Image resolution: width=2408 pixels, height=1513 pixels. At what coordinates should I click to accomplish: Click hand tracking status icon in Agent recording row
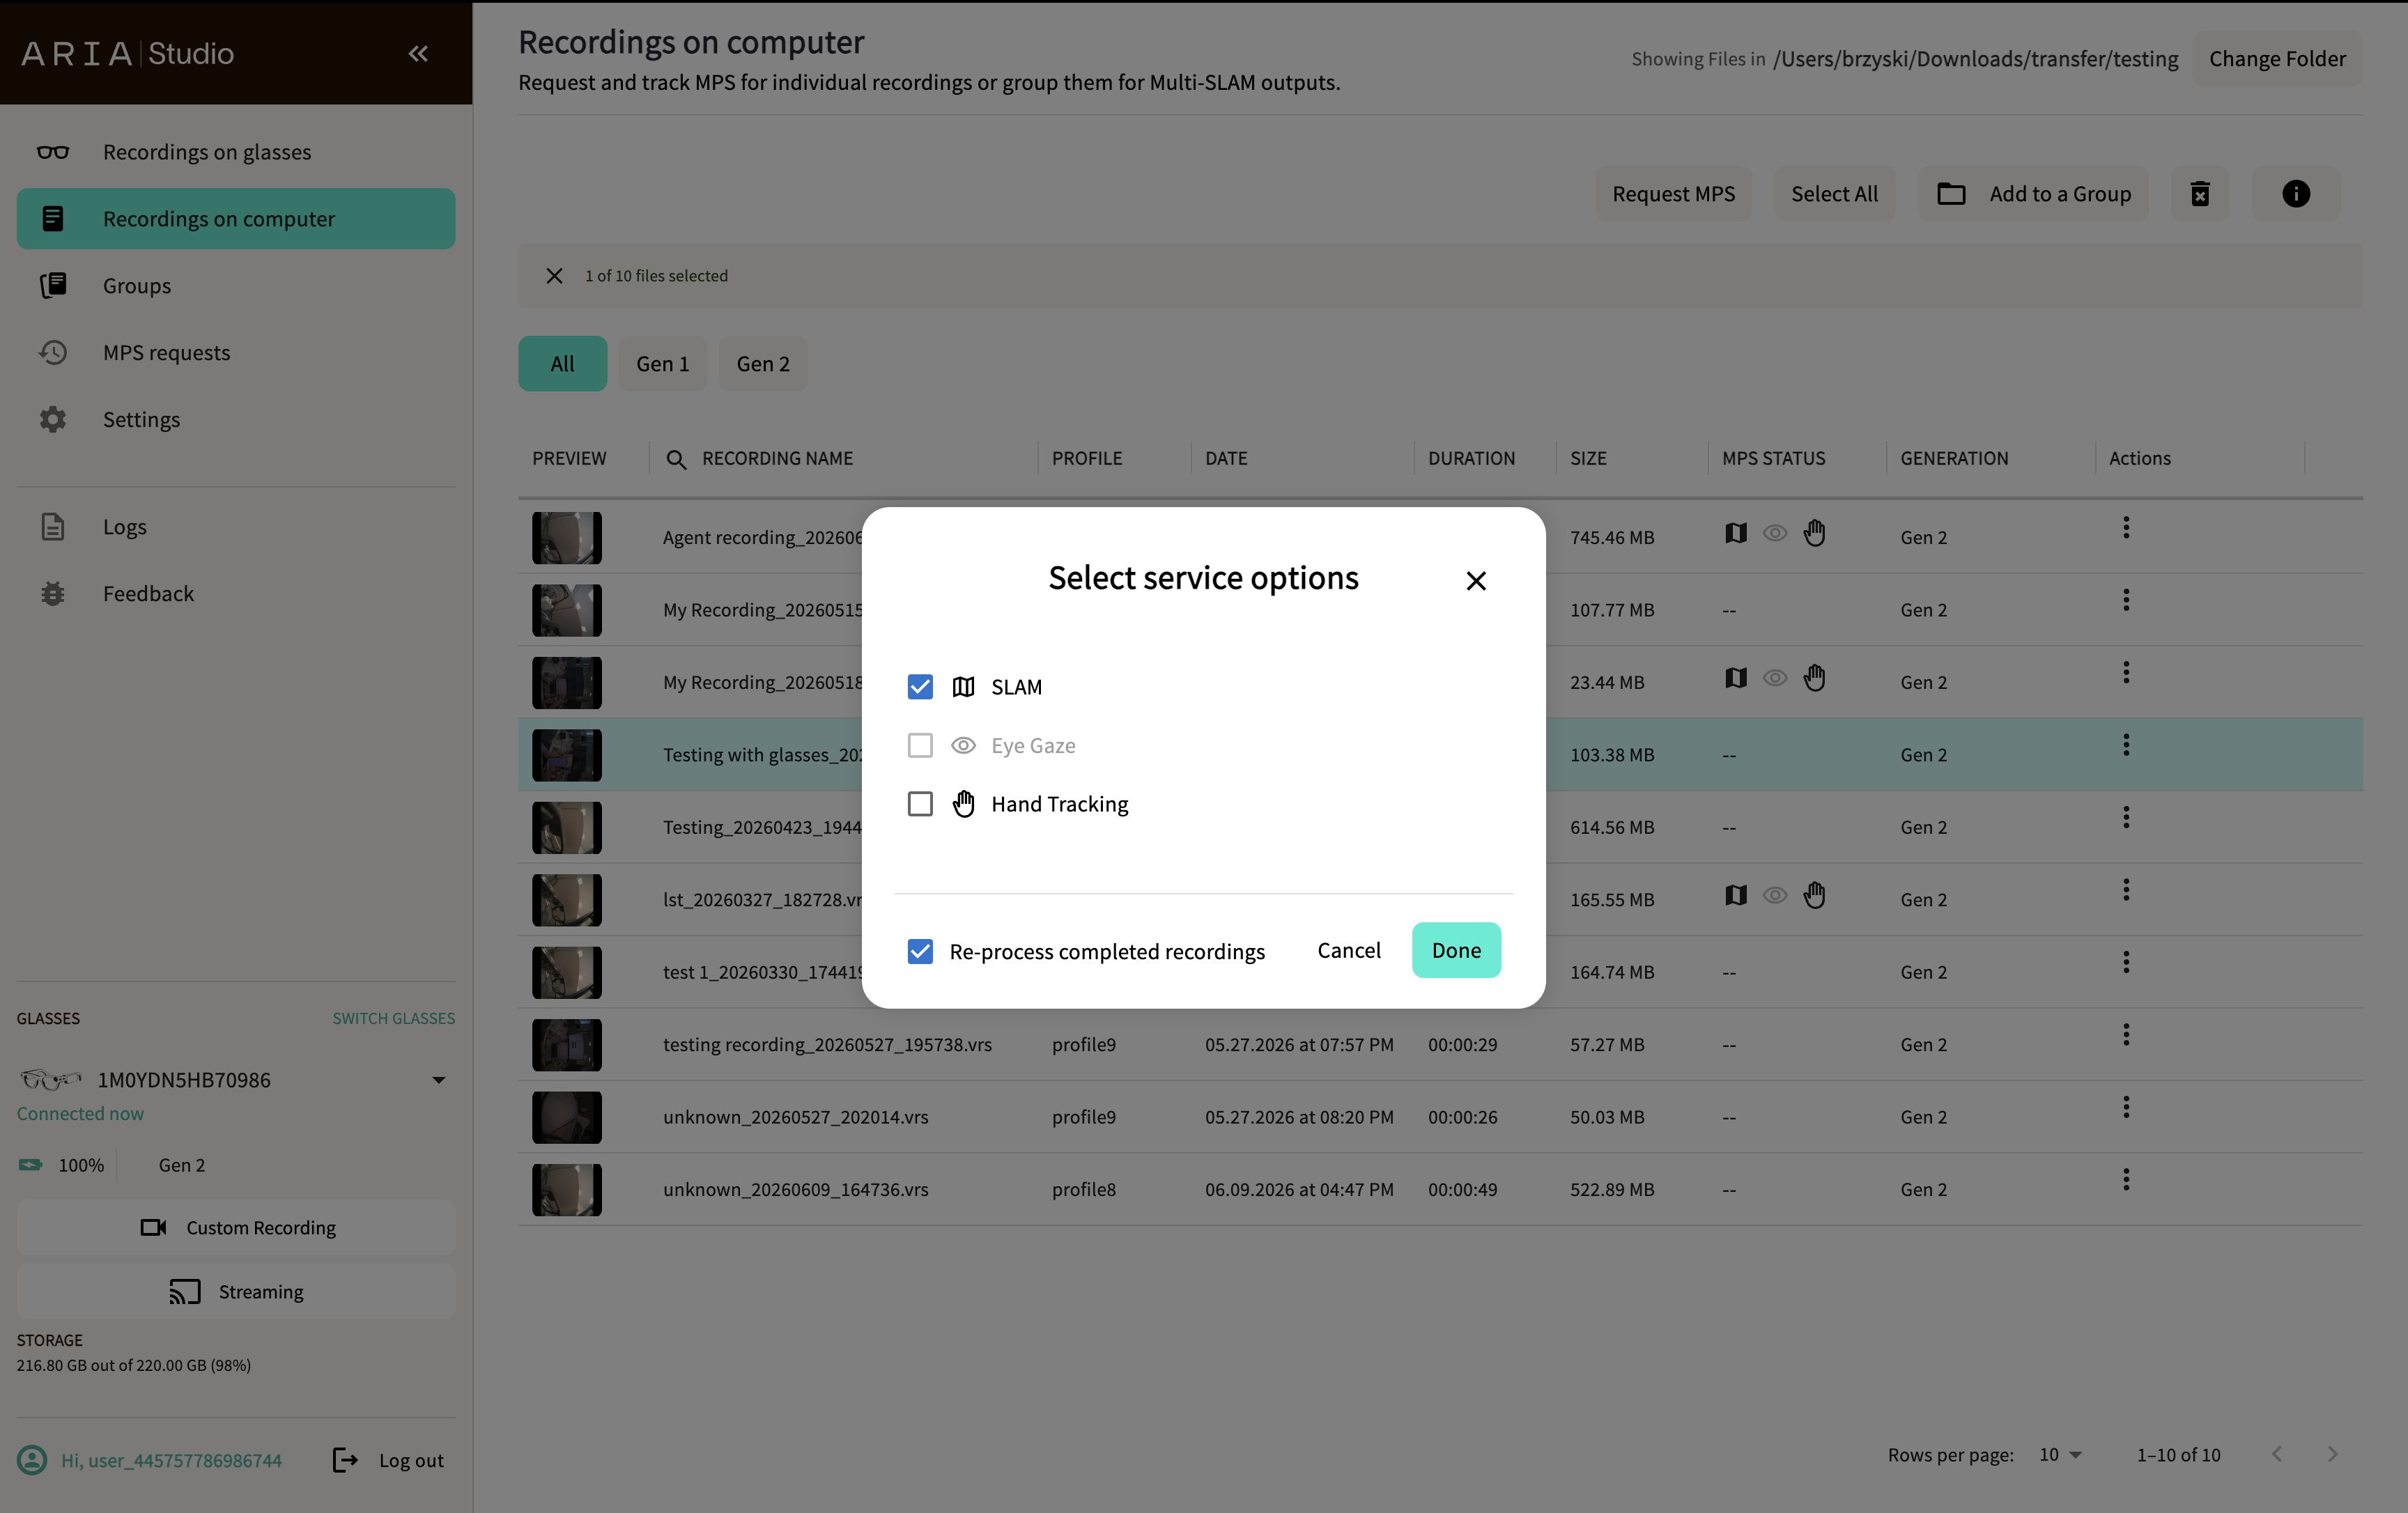[1815, 534]
